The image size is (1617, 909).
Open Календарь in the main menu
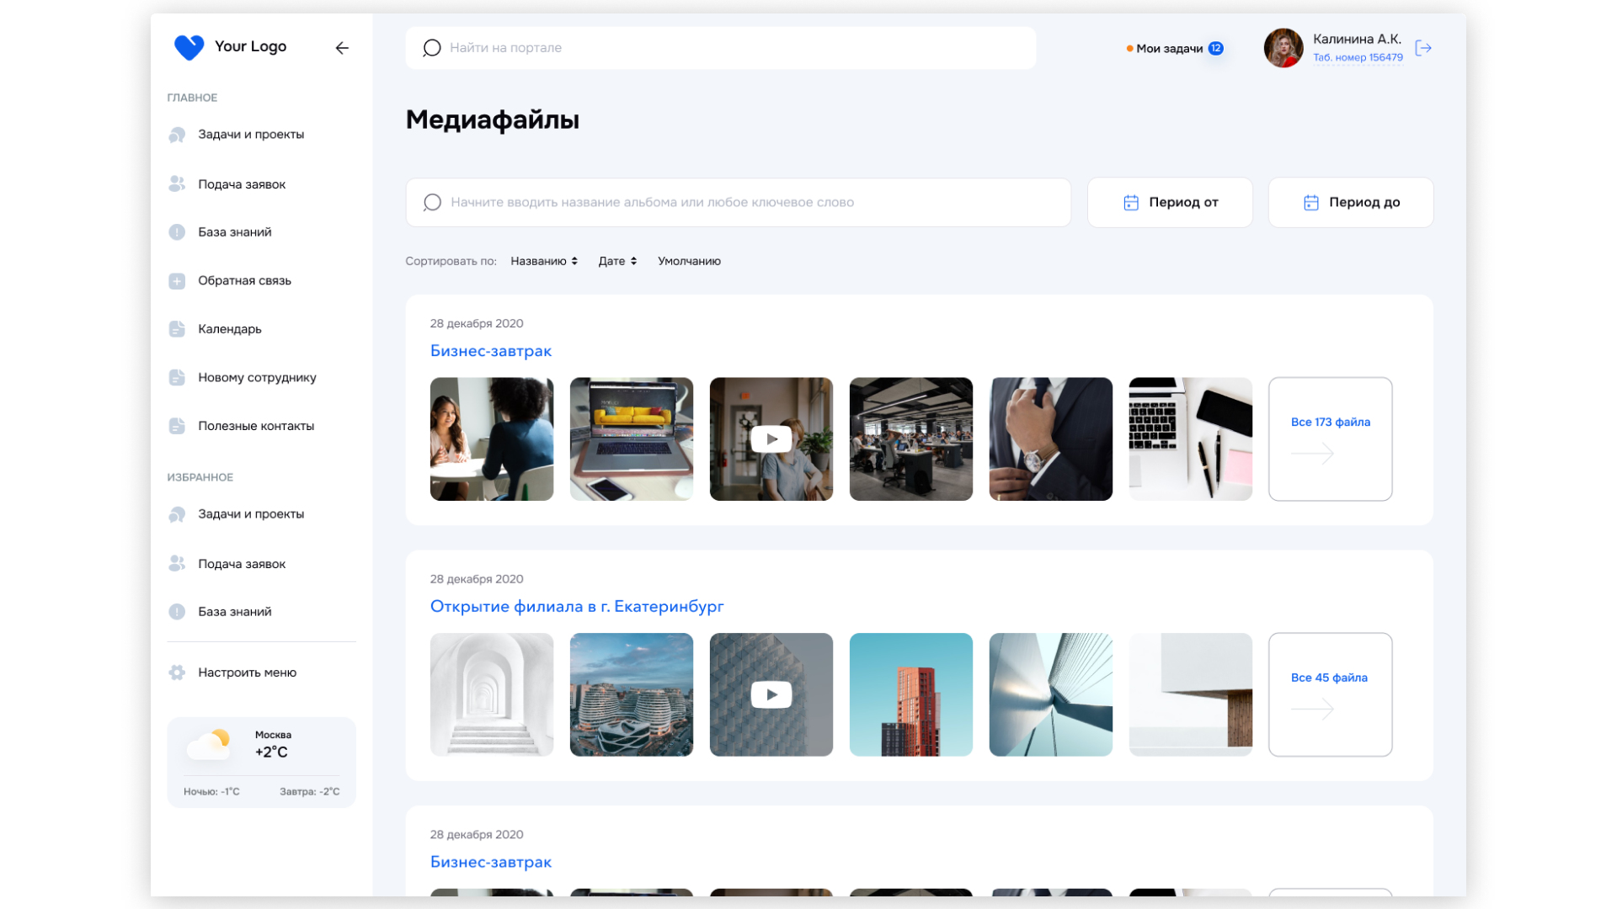(x=229, y=329)
